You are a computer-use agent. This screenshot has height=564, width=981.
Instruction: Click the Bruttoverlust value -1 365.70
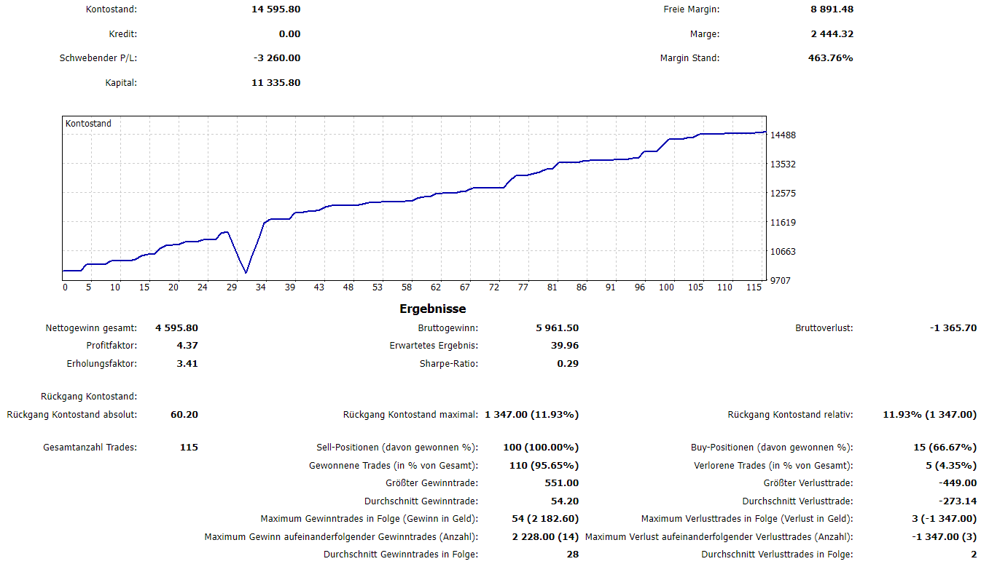tap(953, 328)
